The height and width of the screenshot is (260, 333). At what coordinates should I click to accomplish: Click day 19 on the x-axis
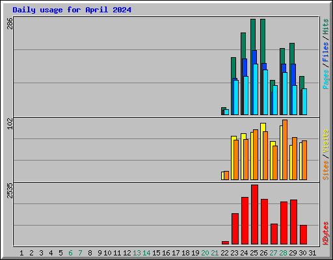tap(195, 253)
